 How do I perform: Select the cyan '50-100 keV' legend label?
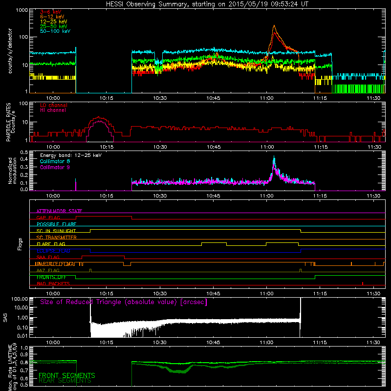point(55,31)
